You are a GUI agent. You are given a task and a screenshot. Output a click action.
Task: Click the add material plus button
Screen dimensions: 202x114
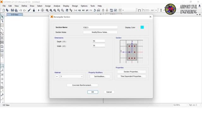[x=57, y=77]
